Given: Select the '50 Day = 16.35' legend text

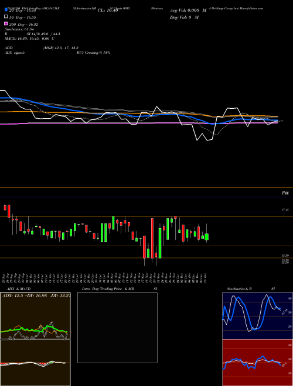Looking at the screenshot, I should [22, 18].
